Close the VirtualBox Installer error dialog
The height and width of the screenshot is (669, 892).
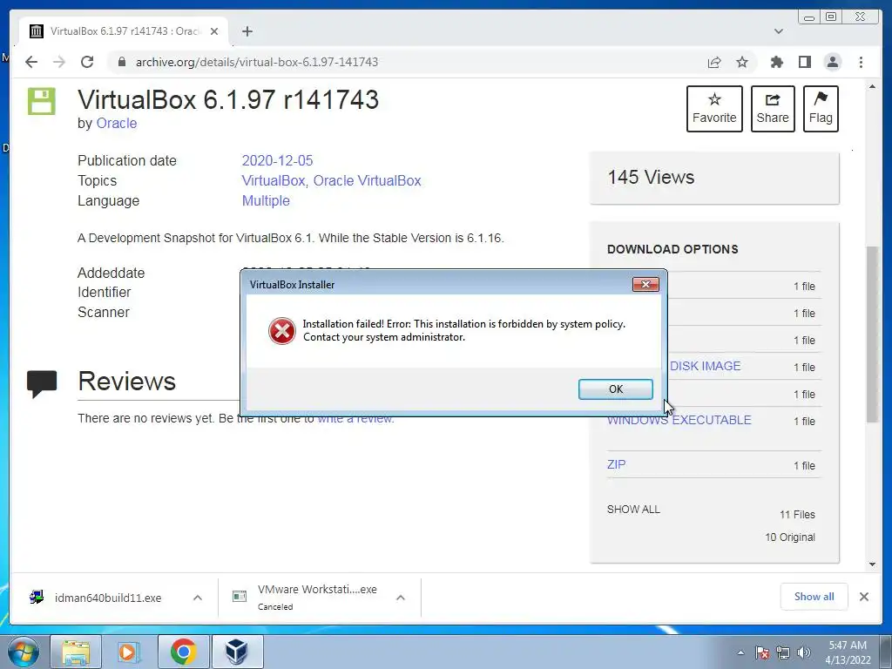point(645,284)
